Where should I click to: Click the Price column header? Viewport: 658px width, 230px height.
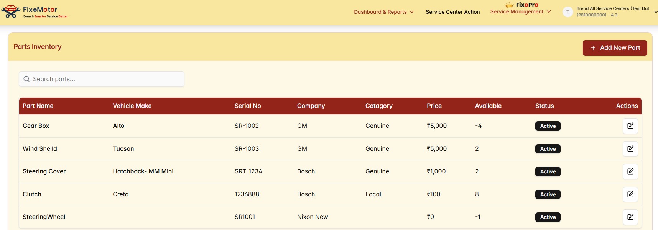(x=434, y=106)
